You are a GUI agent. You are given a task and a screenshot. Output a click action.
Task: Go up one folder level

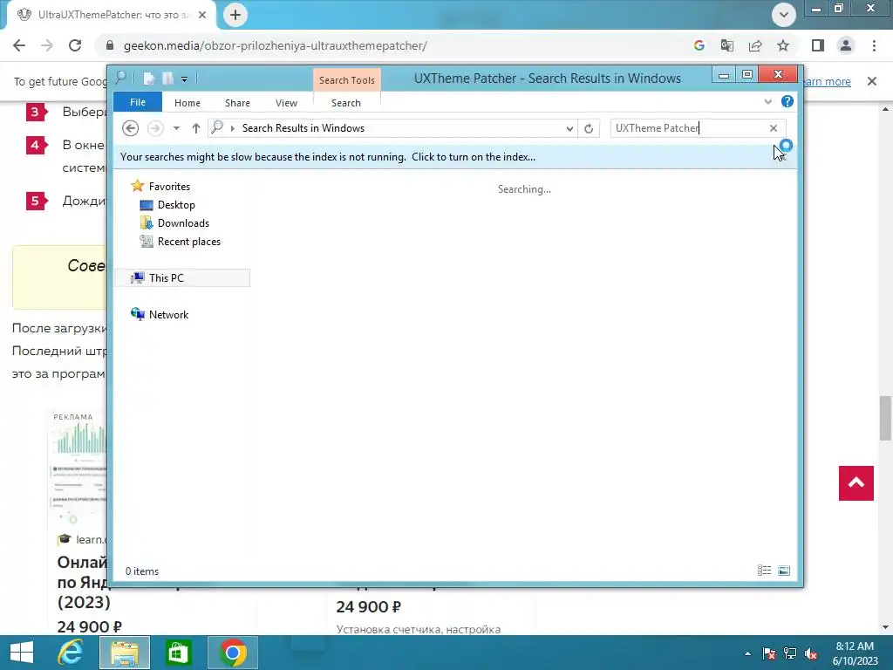click(196, 128)
